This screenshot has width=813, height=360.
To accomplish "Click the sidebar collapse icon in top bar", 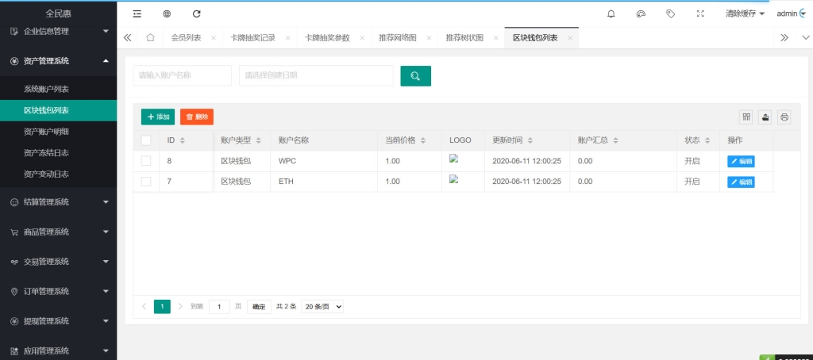I will pos(137,13).
